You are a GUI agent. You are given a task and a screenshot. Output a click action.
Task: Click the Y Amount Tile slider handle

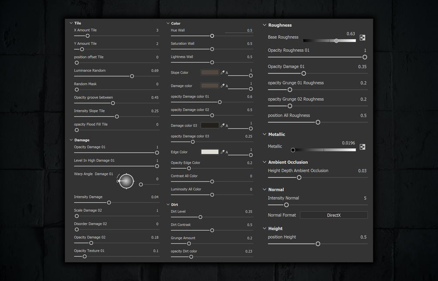point(82,49)
